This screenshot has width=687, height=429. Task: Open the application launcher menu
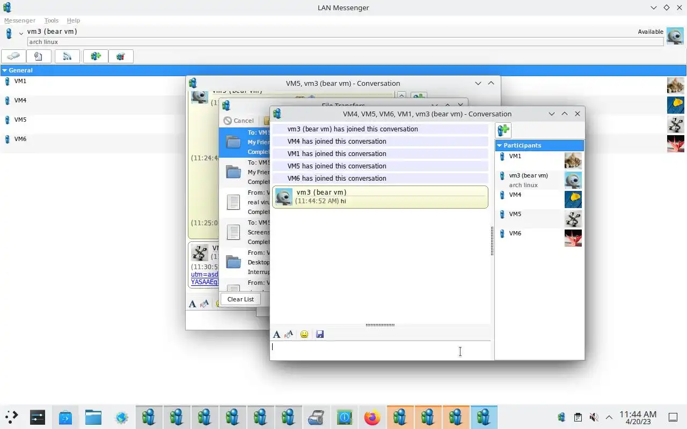click(11, 417)
